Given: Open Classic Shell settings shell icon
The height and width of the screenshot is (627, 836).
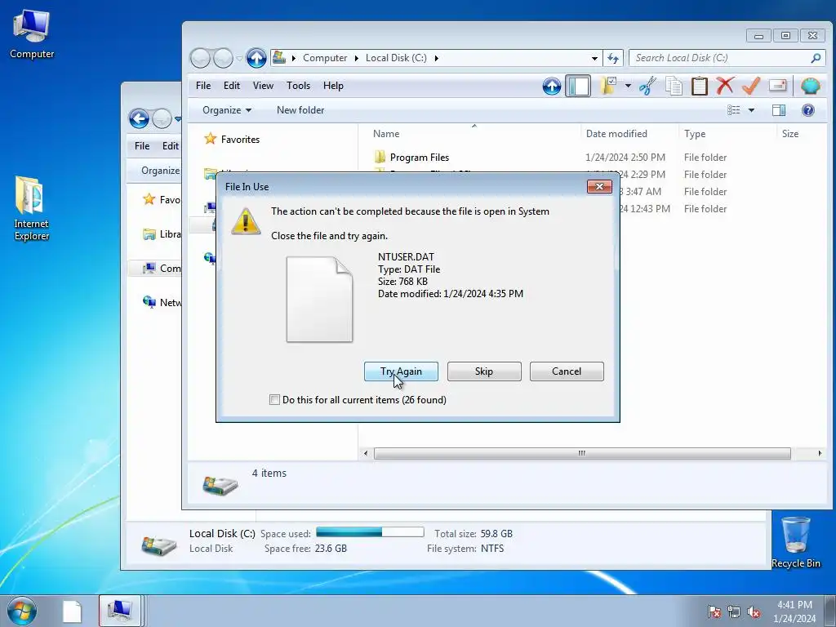Looking at the screenshot, I should [810, 86].
